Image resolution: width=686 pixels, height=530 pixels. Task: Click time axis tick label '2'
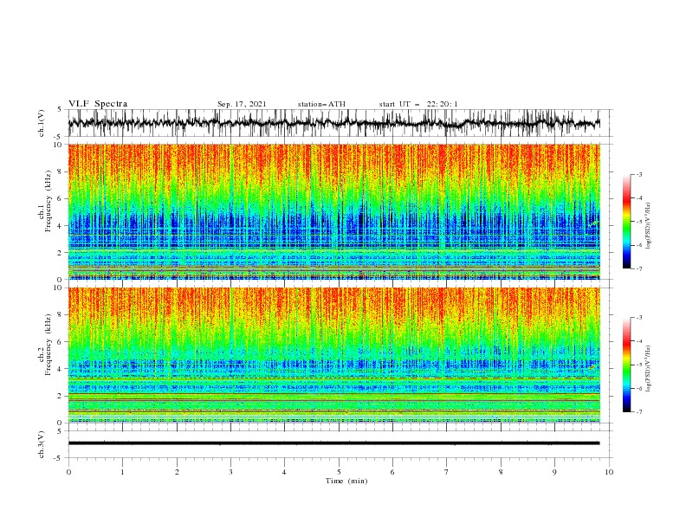point(177,472)
